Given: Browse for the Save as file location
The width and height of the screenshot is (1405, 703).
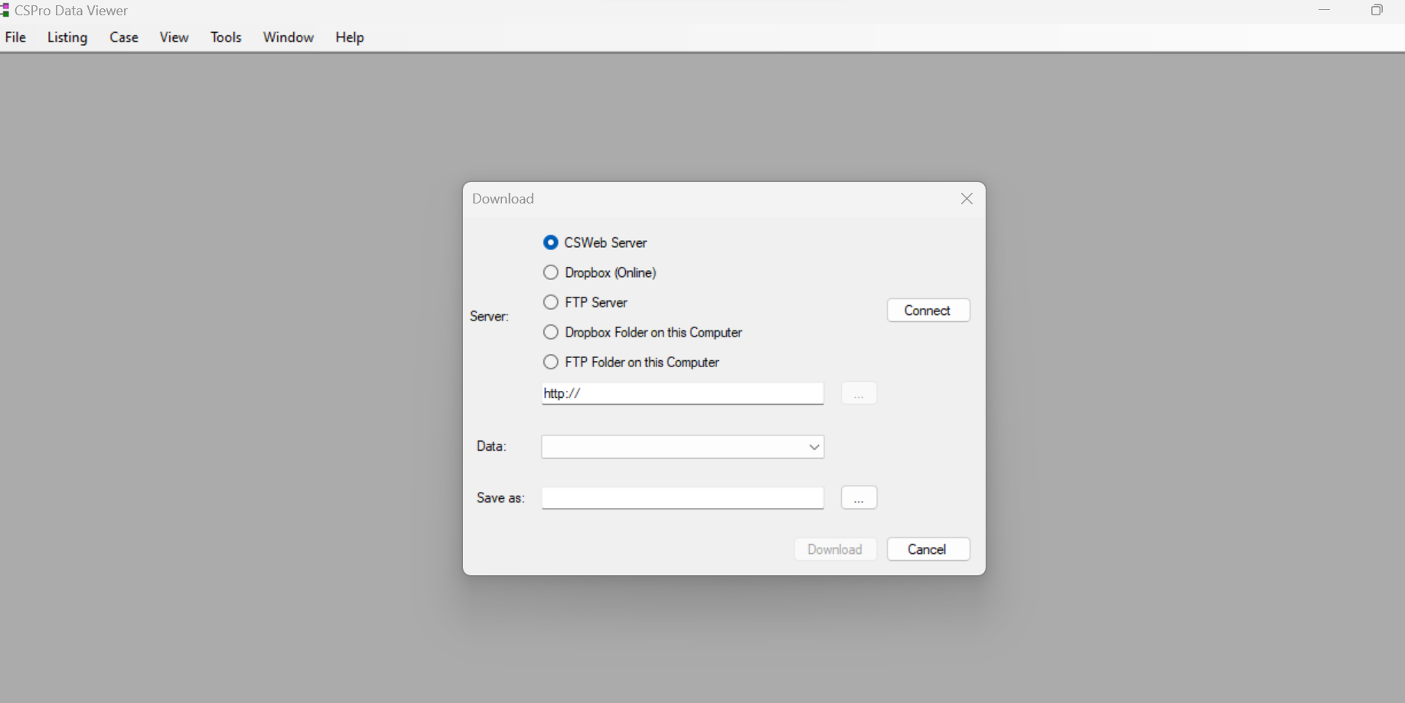Looking at the screenshot, I should [x=859, y=498].
